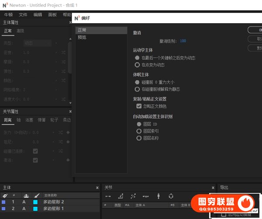262x219 pixels.
Task: Click cyan color swatch of 多边星形 2
Action: [35, 202]
